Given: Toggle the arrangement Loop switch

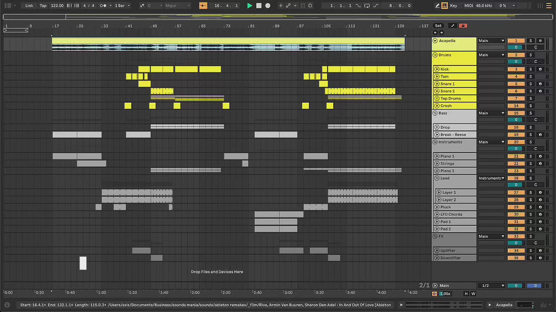Looking at the screenshot, I should coord(367,6).
